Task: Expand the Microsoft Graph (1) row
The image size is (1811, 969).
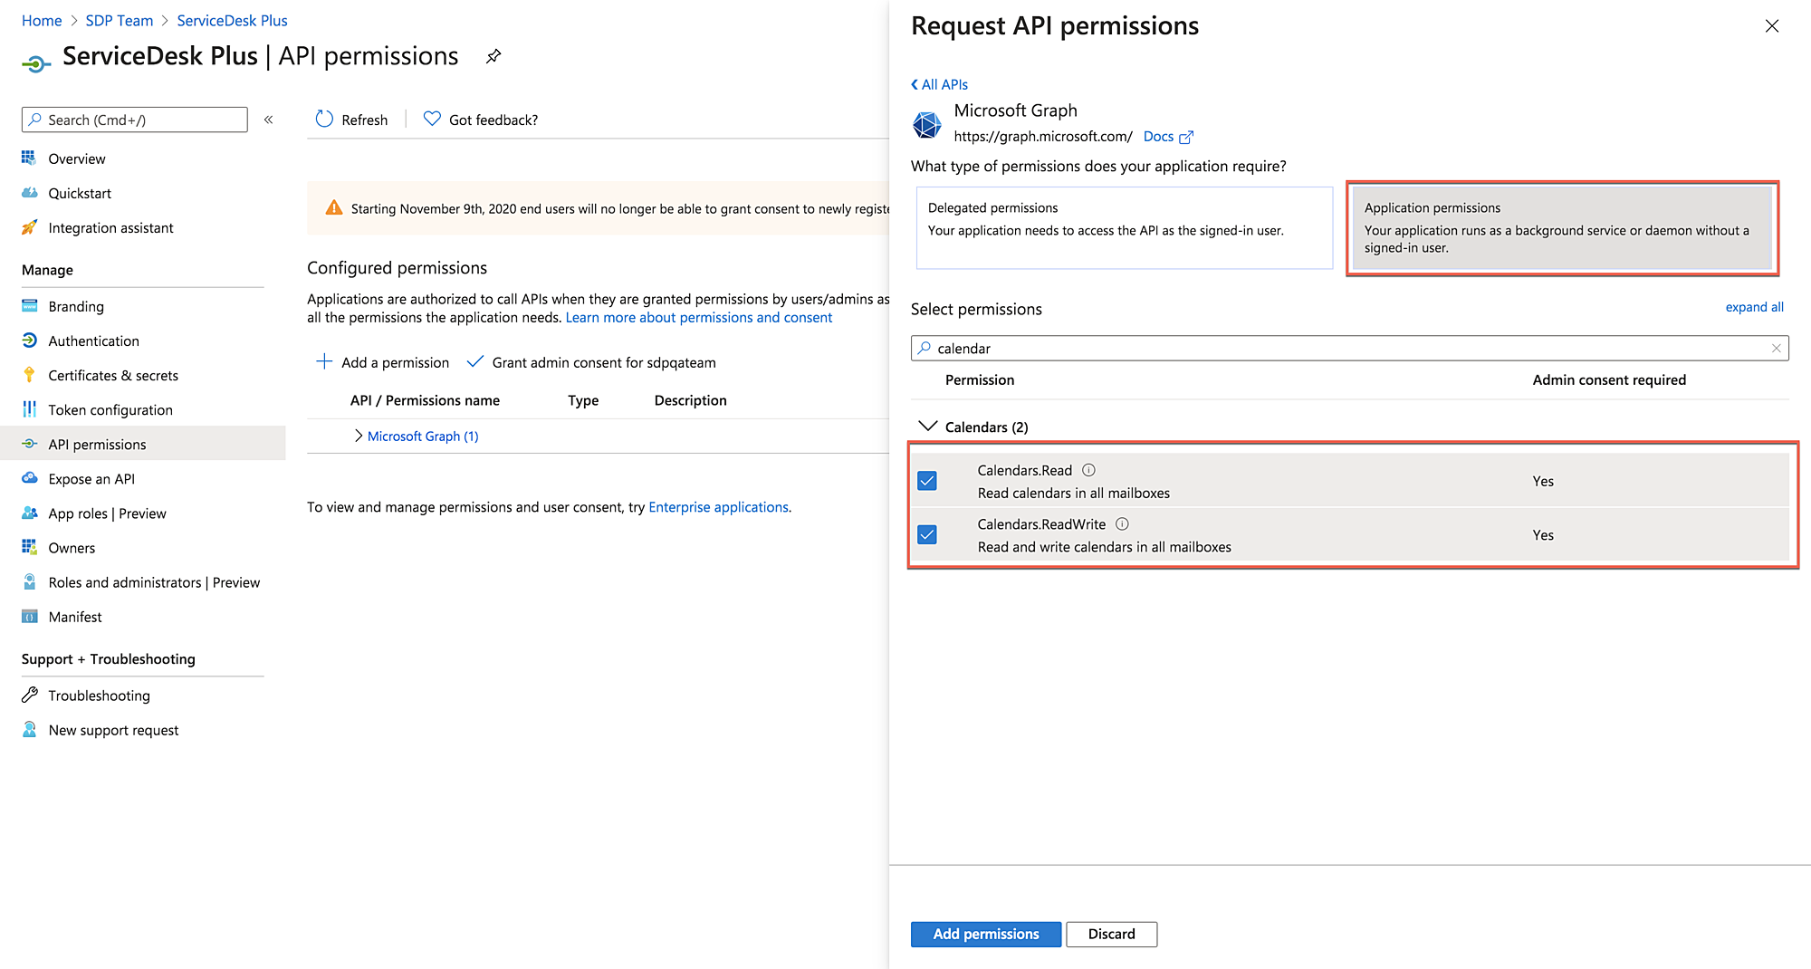Action: [x=359, y=436]
